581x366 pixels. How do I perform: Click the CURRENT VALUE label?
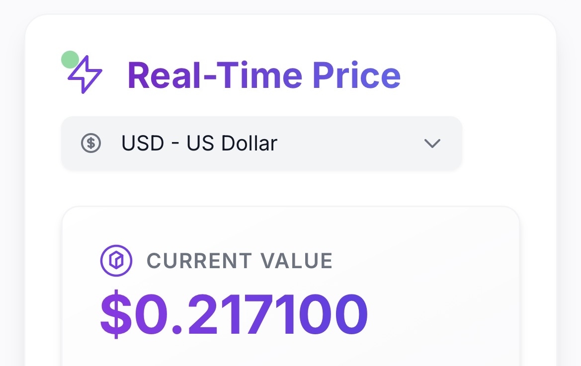[x=240, y=261]
